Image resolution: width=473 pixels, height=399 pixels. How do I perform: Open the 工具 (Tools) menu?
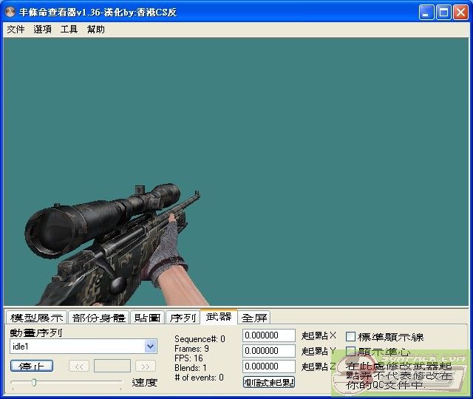pos(69,30)
